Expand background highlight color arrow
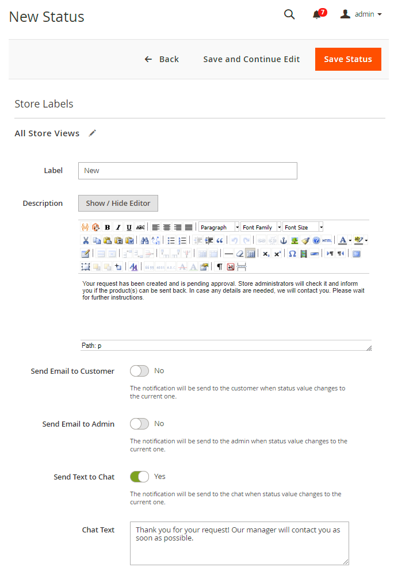Viewport: 394px width, 575px height. pyautogui.click(x=366, y=240)
